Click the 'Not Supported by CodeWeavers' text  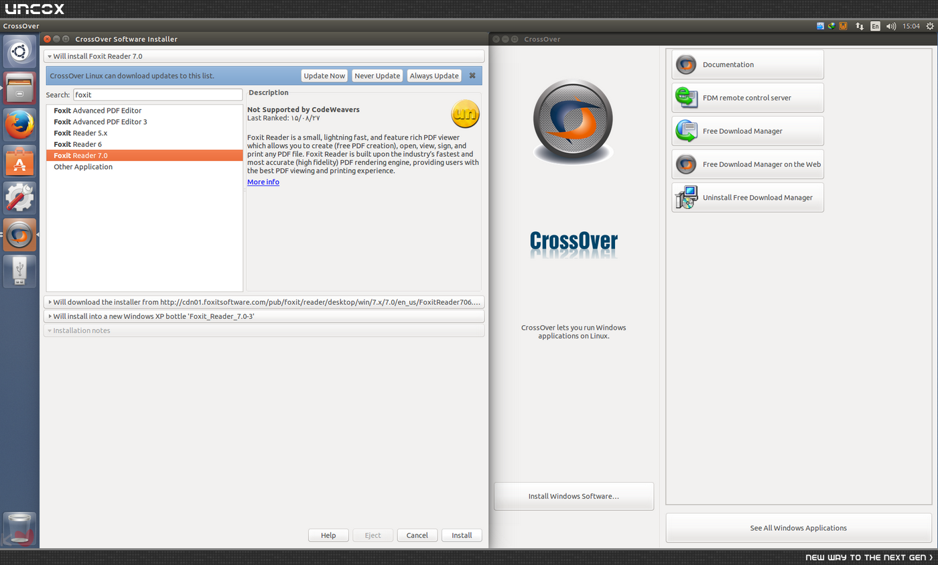pyautogui.click(x=304, y=109)
